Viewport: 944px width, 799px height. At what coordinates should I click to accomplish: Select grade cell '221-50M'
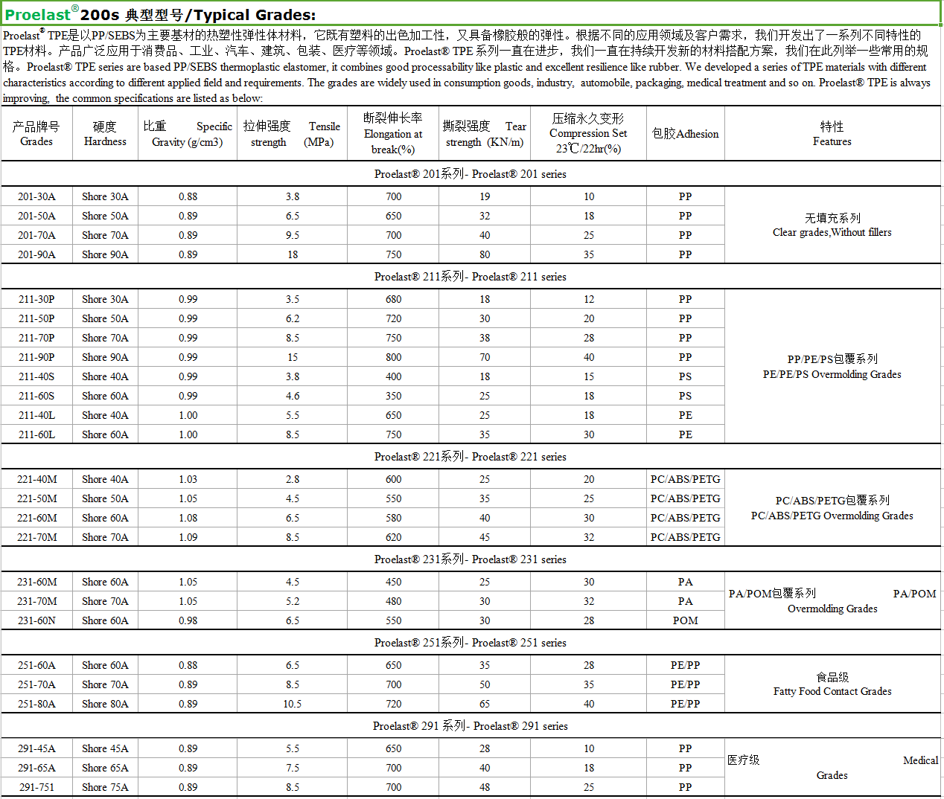[36, 498]
